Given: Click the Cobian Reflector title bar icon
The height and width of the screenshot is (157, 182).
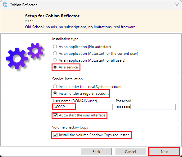Looking at the screenshot, I should [5, 5].
